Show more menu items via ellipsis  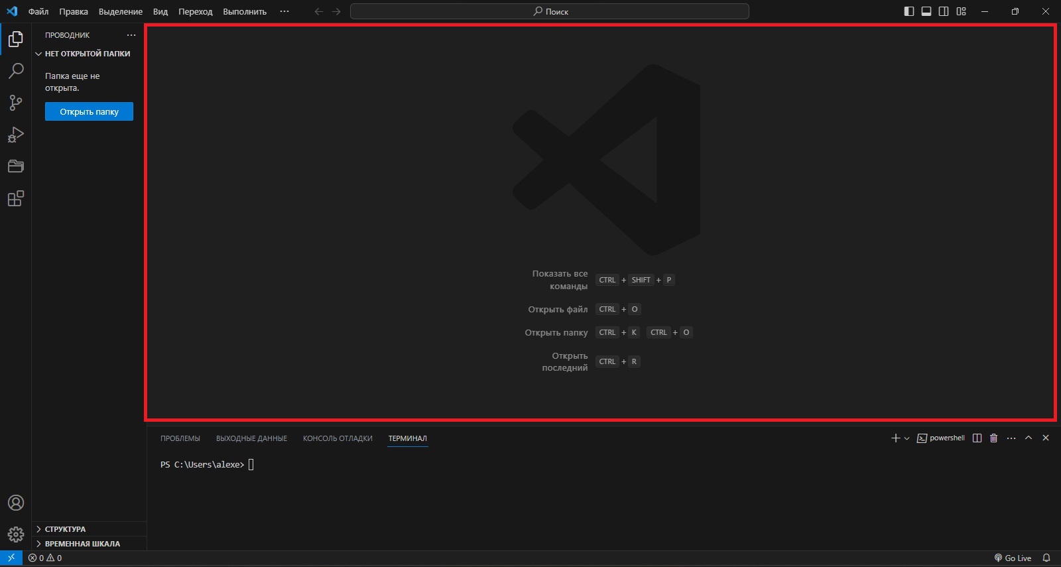pos(284,11)
